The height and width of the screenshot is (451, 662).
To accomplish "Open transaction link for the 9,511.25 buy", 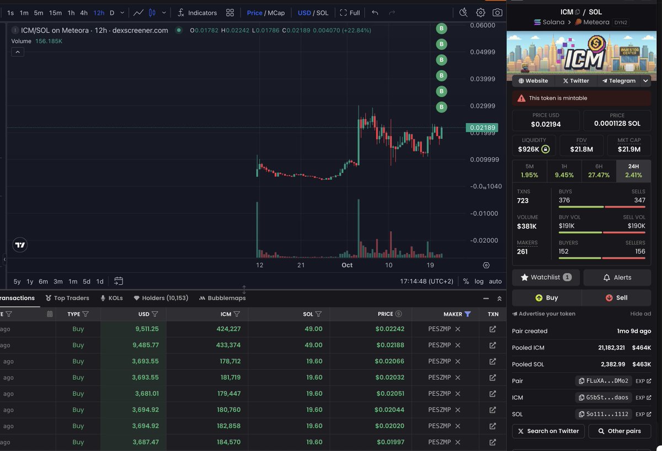I will point(493,329).
